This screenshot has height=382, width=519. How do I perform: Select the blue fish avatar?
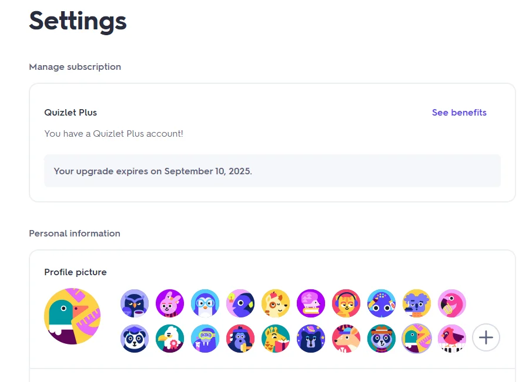pos(240,303)
